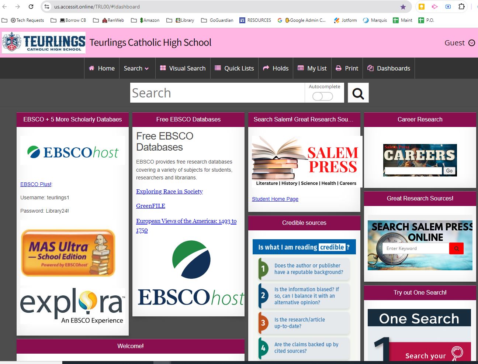Click the browser forward arrow
This screenshot has width=478, height=364.
coord(17,7)
